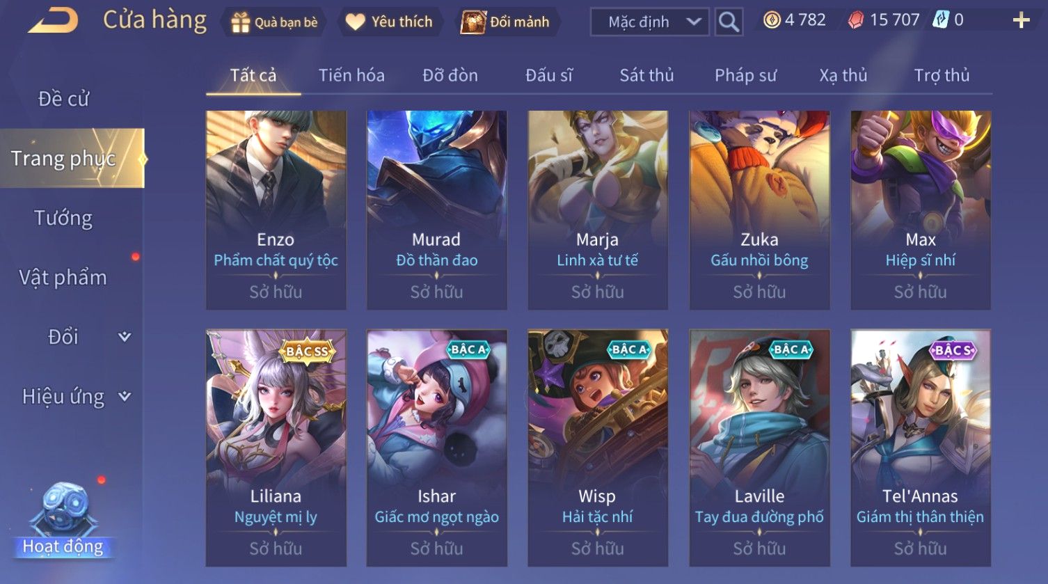Click the plus icon to add currency
Screen dimensions: 1048x584
(1021, 20)
